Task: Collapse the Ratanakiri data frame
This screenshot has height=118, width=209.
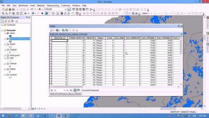Action: (2, 30)
